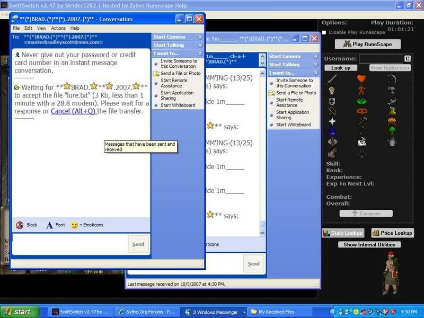
Task: Select the Magic wizard hat skill icon
Action: coord(332,131)
